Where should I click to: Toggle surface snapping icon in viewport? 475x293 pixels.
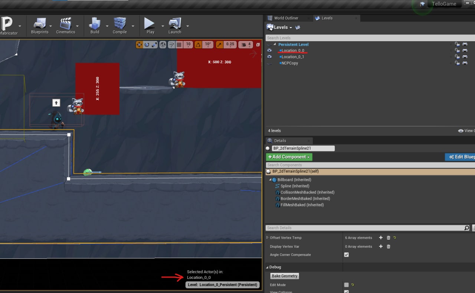[x=171, y=45]
